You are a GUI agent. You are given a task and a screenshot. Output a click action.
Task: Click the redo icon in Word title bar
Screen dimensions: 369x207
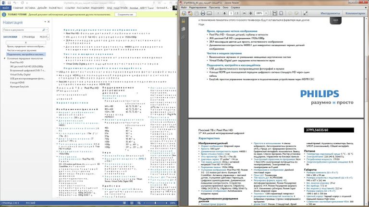[23, 3]
